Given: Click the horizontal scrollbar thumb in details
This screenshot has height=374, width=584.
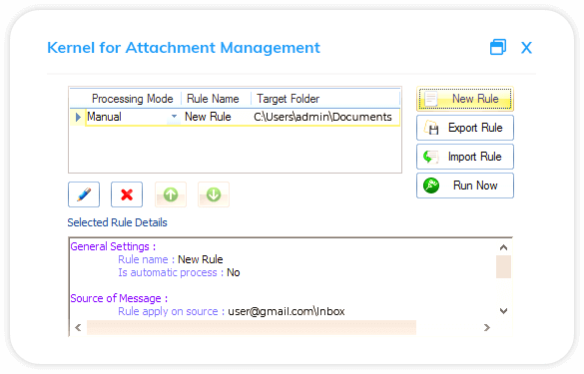Looking at the screenshot, I should 252,327.
